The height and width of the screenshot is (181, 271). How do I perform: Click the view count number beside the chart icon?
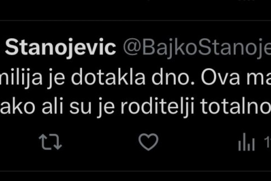[x=267, y=142]
